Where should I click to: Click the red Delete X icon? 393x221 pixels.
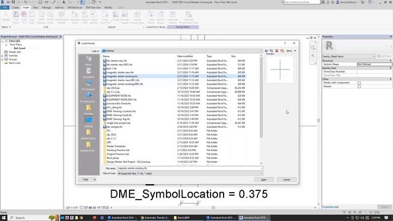pos(277,51)
